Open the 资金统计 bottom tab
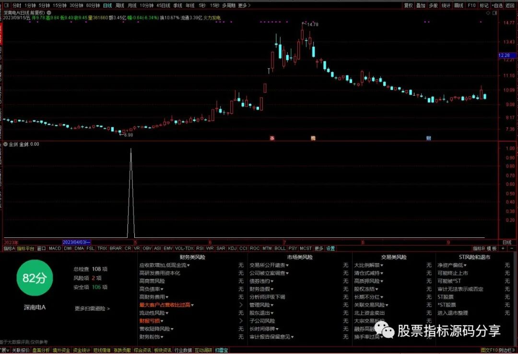This screenshot has width=518, height=354. coord(81,350)
